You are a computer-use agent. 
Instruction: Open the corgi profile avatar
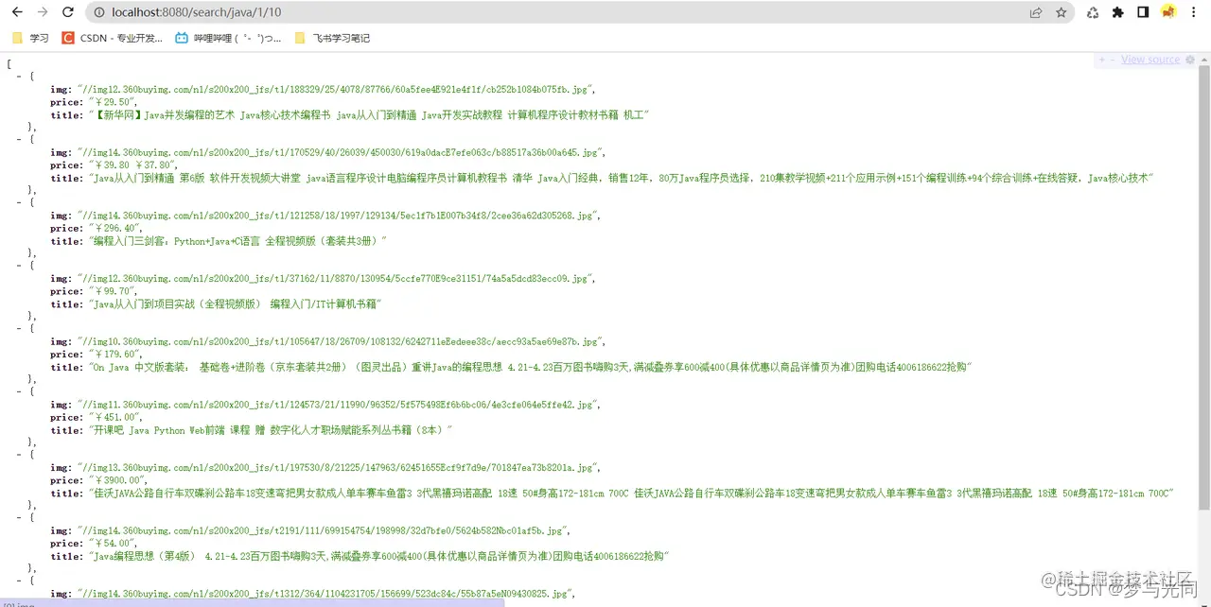pyautogui.click(x=1168, y=12)
